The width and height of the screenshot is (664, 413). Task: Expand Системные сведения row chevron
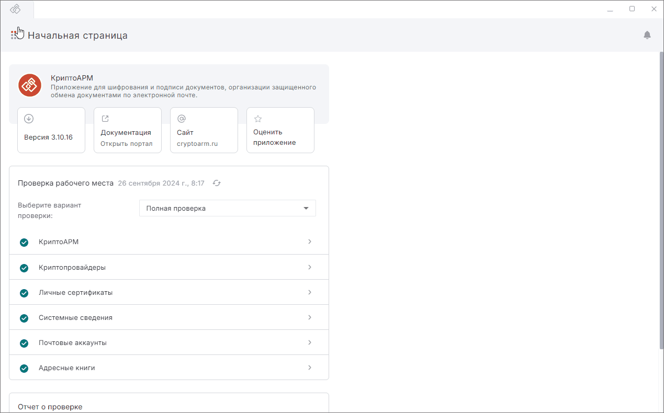(x=310, y=317)
